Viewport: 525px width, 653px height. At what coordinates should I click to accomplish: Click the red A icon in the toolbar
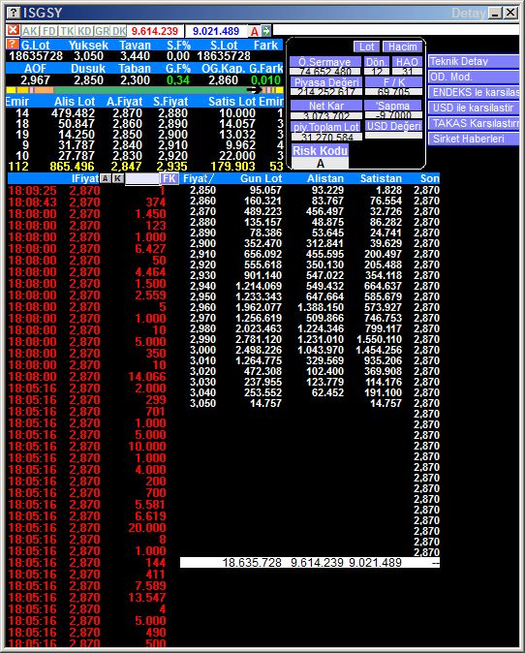(255, 31)
